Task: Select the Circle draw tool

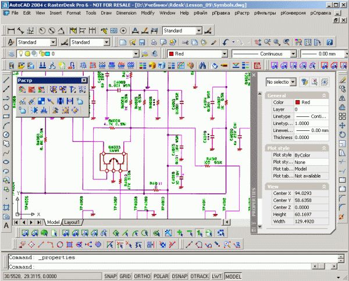Action: coord(6,134)
